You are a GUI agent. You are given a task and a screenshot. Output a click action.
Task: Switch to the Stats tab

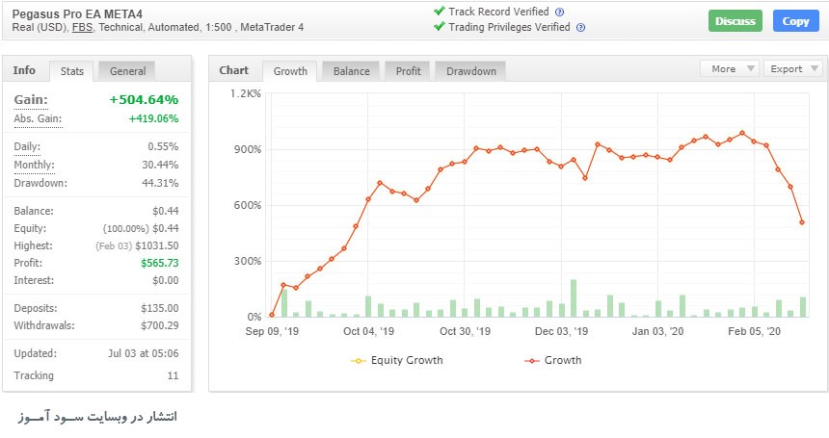point(72,71)
